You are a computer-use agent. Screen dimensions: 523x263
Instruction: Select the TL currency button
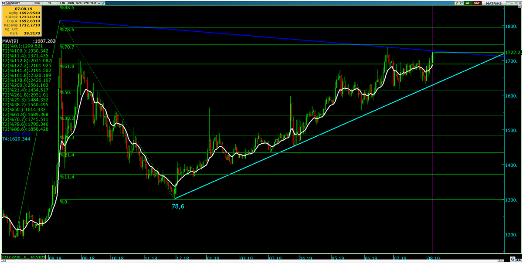(x=50, y=3)
